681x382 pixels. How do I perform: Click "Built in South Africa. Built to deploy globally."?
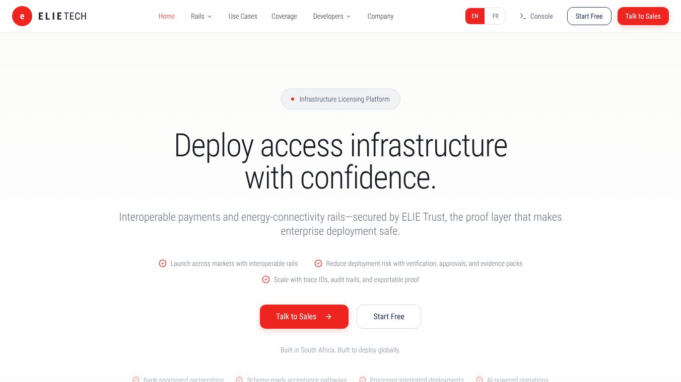click(x=341, y=350)
